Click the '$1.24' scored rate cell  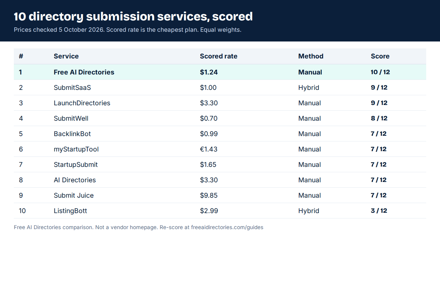click(x=209, y=72)
